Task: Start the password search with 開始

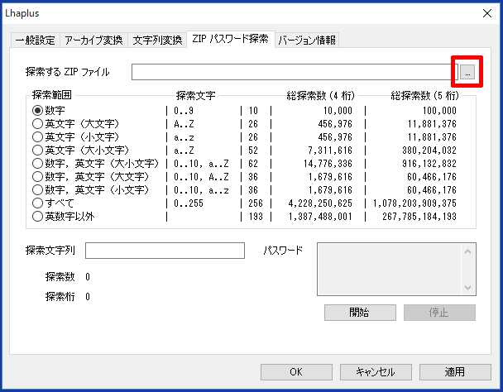Action: tap(360, 313)
